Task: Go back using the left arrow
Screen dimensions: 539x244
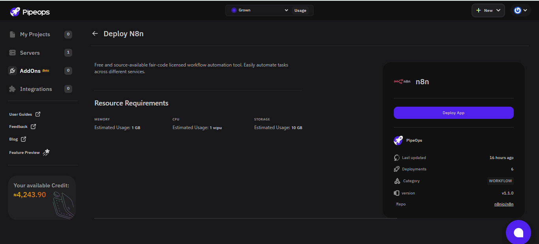Action: (95, 34)
